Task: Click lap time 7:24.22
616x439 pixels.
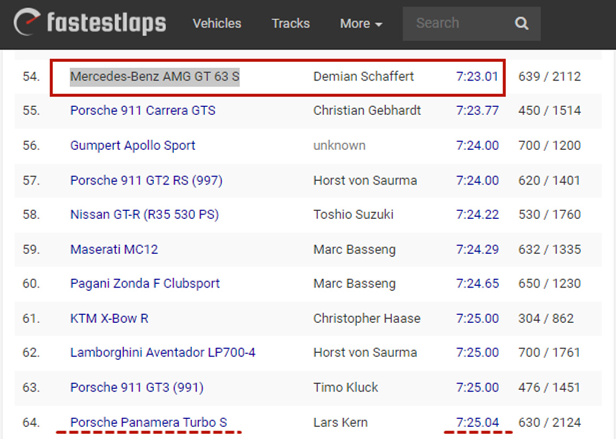Action: tap(477, 214)
